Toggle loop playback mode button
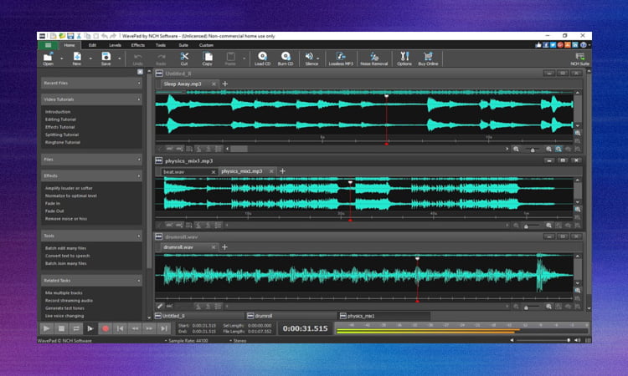The width and height of the screenshot is (628, 376). click(x=75, y=328)
